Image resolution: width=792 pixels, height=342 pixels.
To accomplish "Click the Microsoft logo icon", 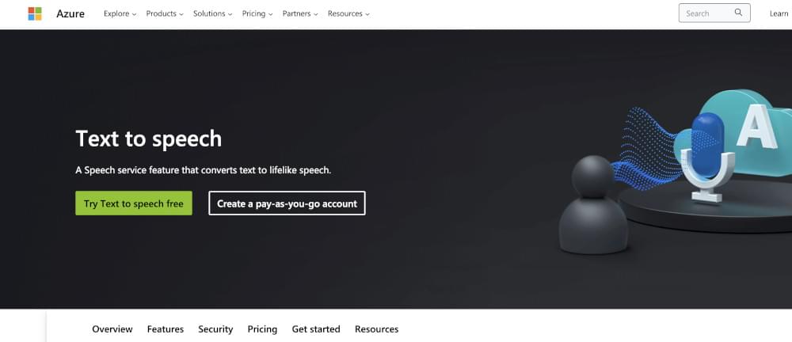I will pyautogui.click(x=35, y=13).
